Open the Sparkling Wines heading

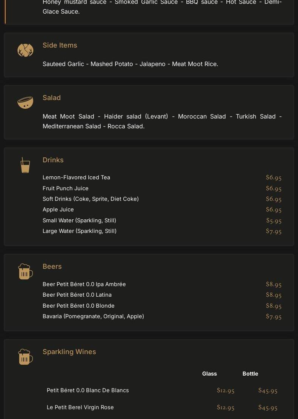tap(69, 352)
